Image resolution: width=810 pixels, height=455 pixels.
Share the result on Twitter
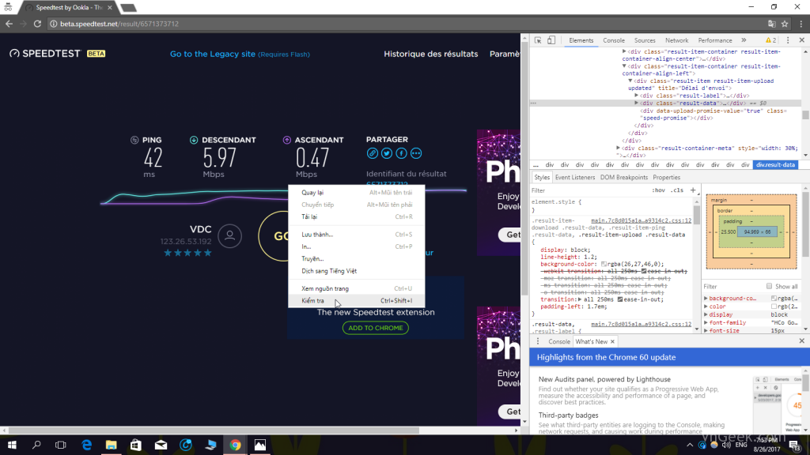[386, 153]
